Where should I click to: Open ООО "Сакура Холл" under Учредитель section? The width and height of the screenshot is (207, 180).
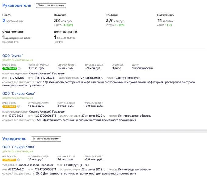(x=19, y=147)
